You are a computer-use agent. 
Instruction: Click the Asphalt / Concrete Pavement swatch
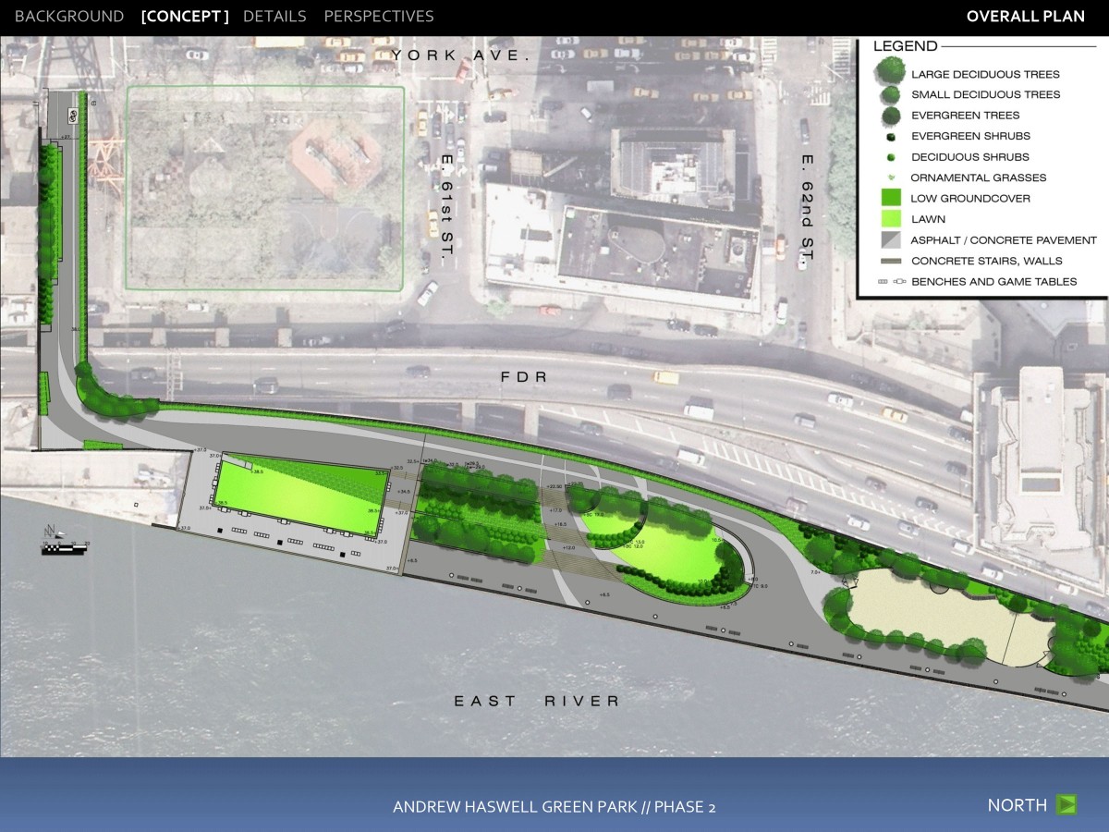coord(890,239)
